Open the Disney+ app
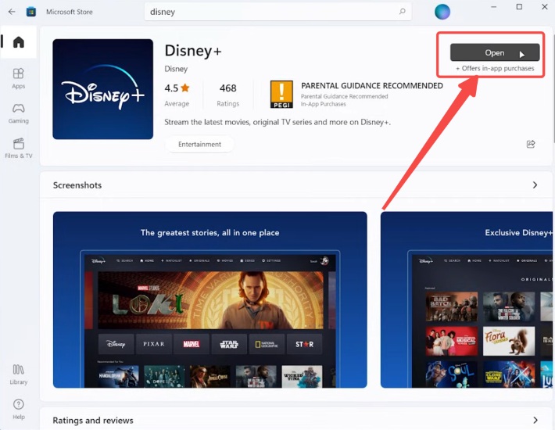 click(x=495, y=52)
